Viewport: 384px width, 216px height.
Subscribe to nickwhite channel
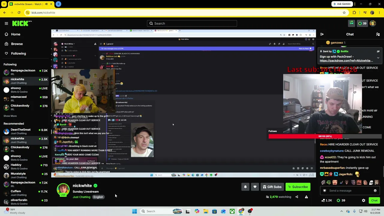tap(298, 187)
